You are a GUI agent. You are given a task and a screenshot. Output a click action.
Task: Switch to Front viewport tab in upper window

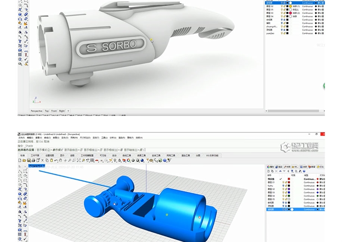click(x=54, y=111)
